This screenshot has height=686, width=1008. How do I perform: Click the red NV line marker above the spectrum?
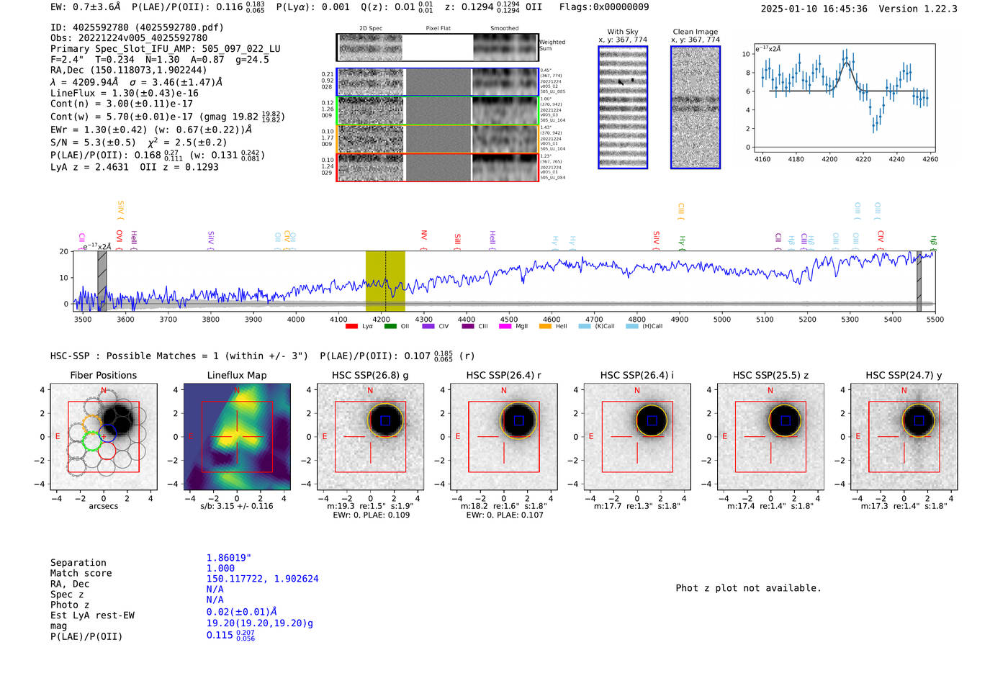point(424,235)
